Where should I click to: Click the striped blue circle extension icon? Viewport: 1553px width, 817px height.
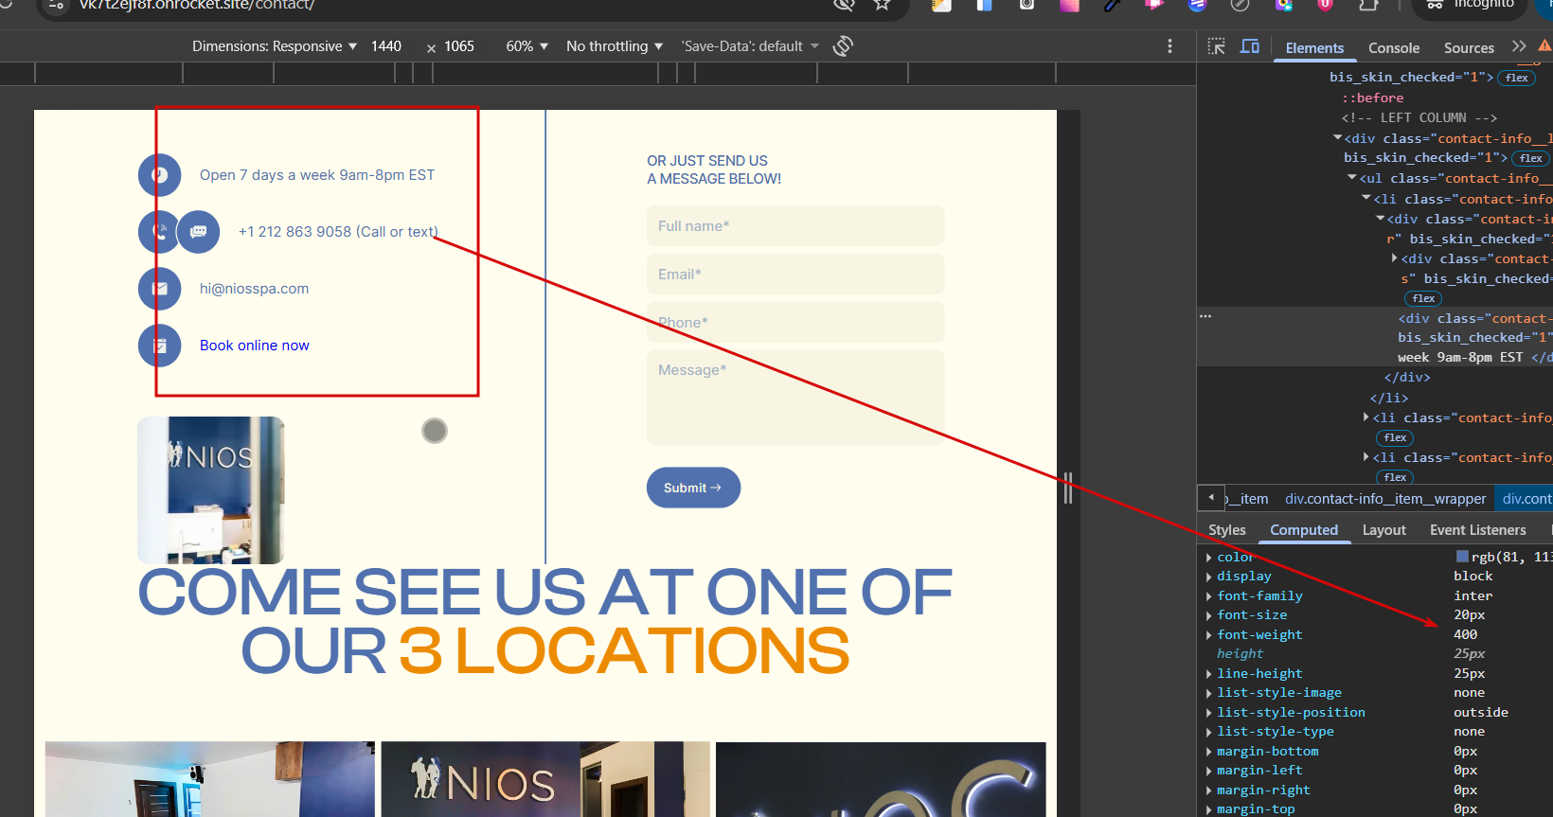click(1197, 5)
